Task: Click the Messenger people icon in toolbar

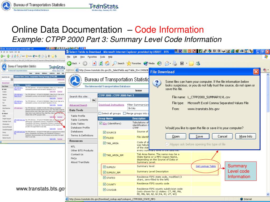Action: 198,64
